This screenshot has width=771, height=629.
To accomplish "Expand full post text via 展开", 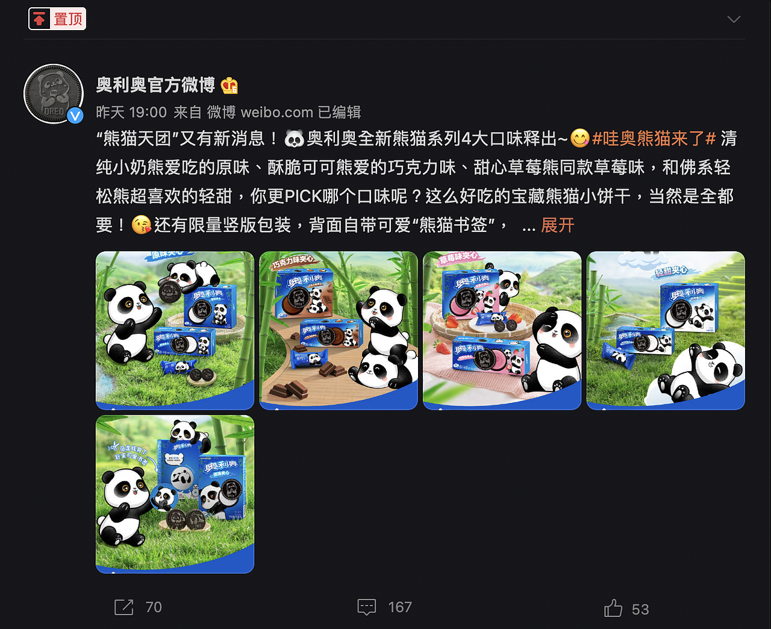I will (x=558, y=225).
